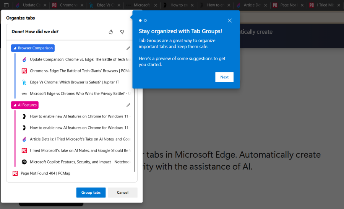Edit the AI Features group name
The height and width of the screenshot is (209, 344).
(x=128, y=105)
